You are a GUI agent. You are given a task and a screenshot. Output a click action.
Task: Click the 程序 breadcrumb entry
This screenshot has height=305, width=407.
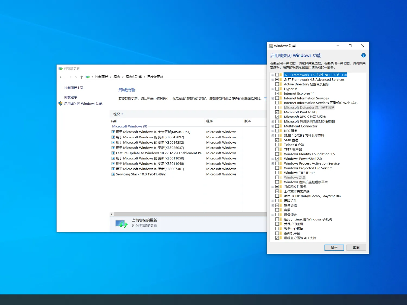click(x=117, y=77)
